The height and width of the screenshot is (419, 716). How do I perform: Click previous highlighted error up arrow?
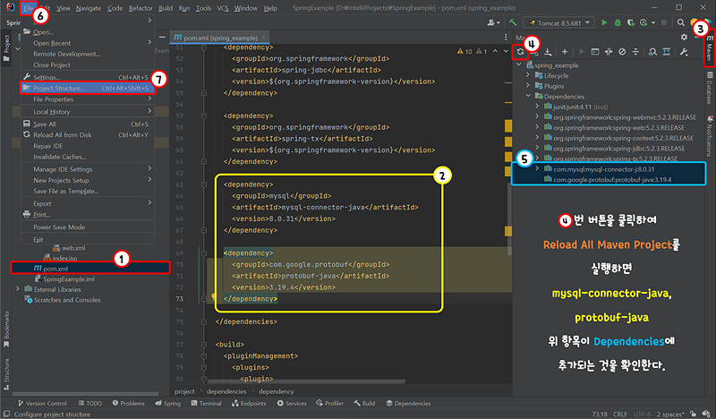coord(495,51)
